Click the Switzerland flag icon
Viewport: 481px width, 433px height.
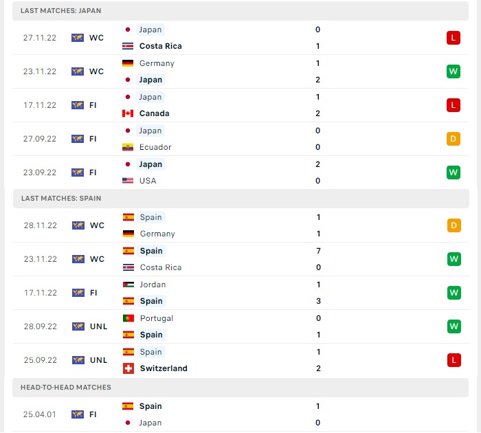click(x=128, y=368)
